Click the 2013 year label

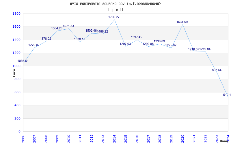pyautogui.click(x=103, y=139)
